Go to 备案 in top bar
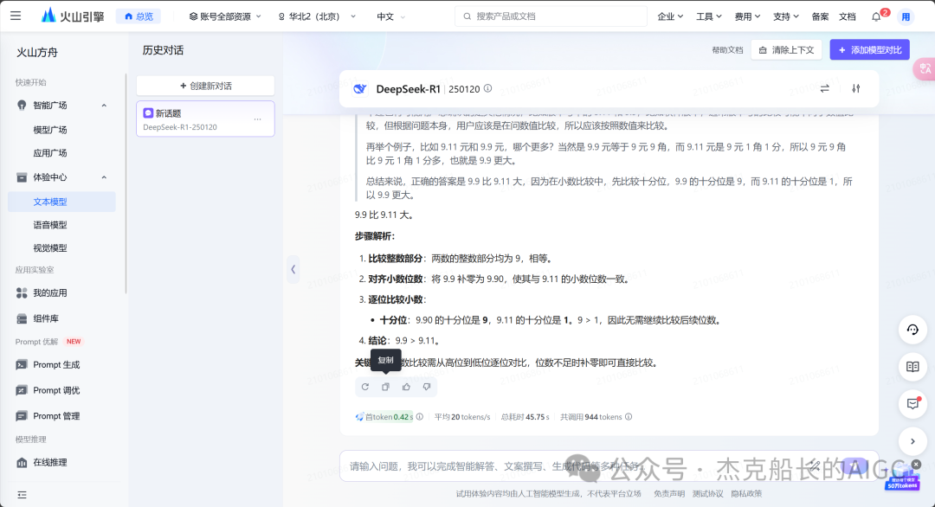The height and width of the screenshot is (507, 935). coord(820,16)
